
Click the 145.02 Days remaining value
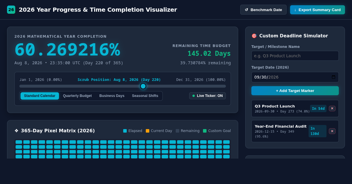coord(209,54)
